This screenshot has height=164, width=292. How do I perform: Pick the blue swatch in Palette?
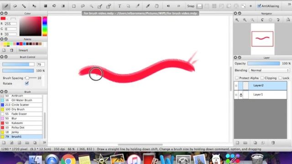(x=18, y=44)
